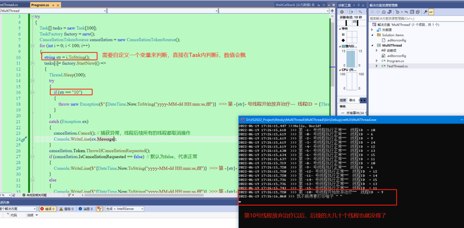The image size is (464, 228).
Task: Collapse the StartNew lambda at line 11
Action: (32, 63)
